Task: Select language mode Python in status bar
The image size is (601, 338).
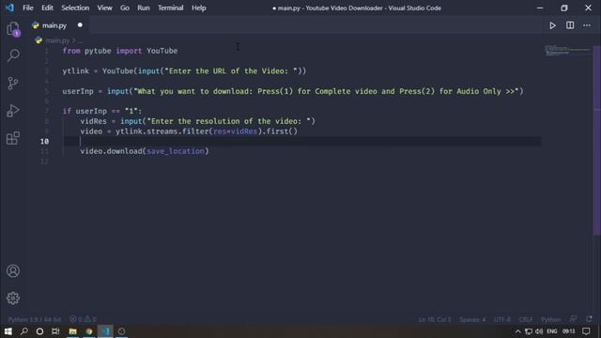Action: tap(551, 319)
